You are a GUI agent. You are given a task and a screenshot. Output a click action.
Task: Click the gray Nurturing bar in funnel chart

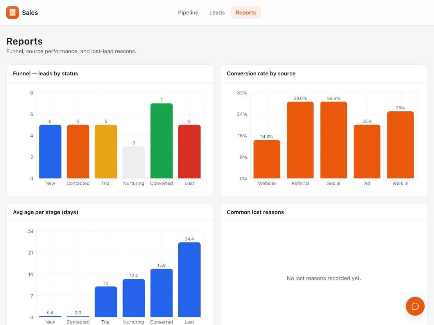click(134, 162)
